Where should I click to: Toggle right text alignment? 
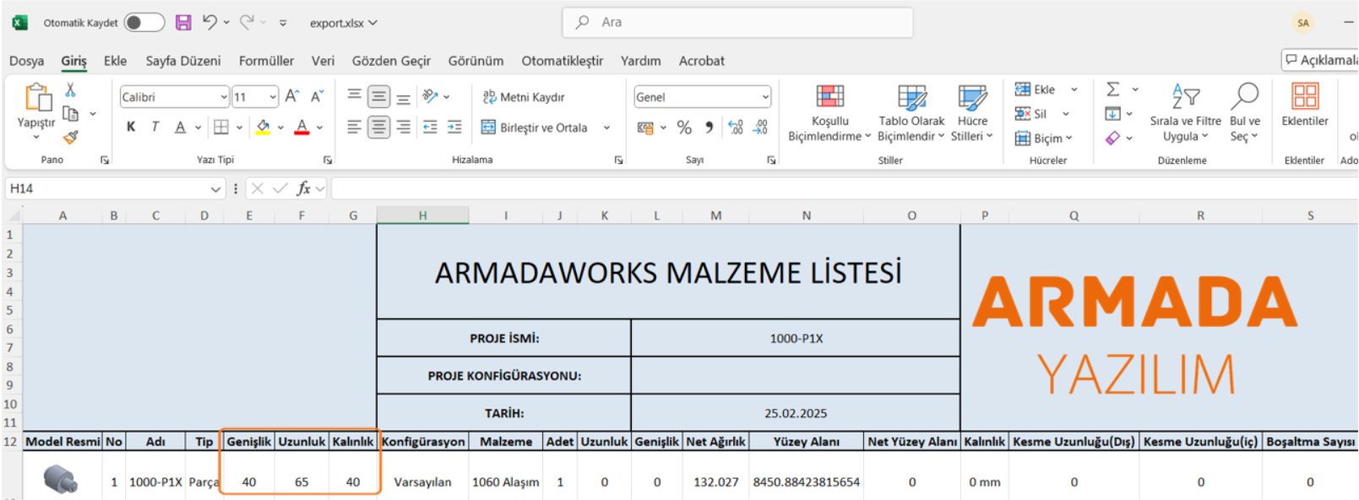pyautogui.click(x=404, y=127)
